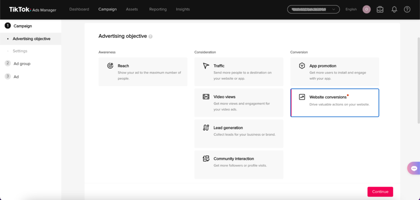Choose the Lead generation objective card
420x200 pixels.
click(239, 134)
